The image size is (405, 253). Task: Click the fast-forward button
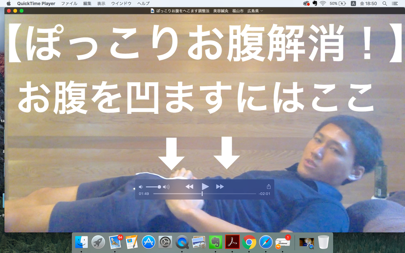[220, 186]
